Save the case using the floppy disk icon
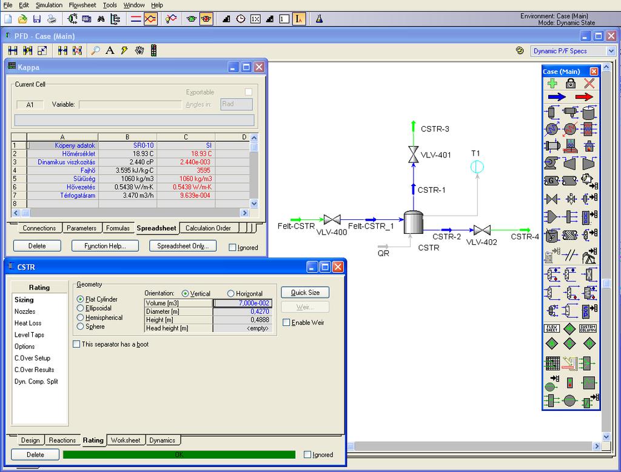Image resolution: width=621 pixels, height=472 pixels. point(37,19)
